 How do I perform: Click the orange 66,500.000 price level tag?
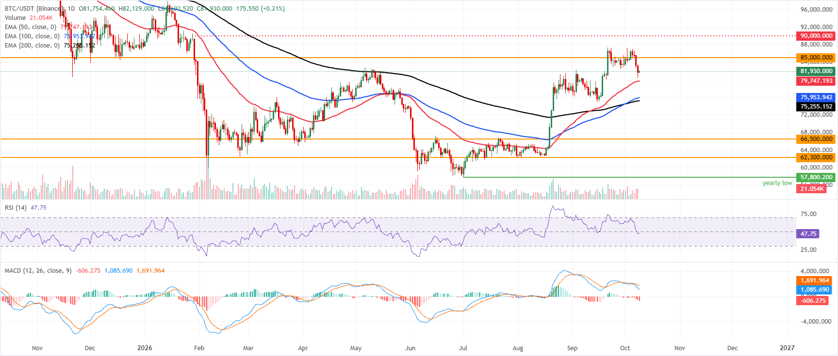pyautogui.click(x=816, y=139)
